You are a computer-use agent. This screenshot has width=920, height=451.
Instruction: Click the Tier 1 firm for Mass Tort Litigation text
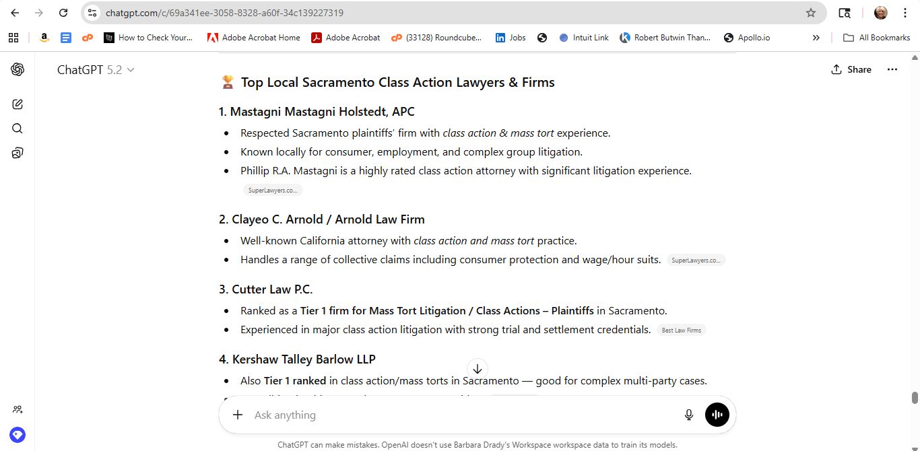[x=447, y=311]
